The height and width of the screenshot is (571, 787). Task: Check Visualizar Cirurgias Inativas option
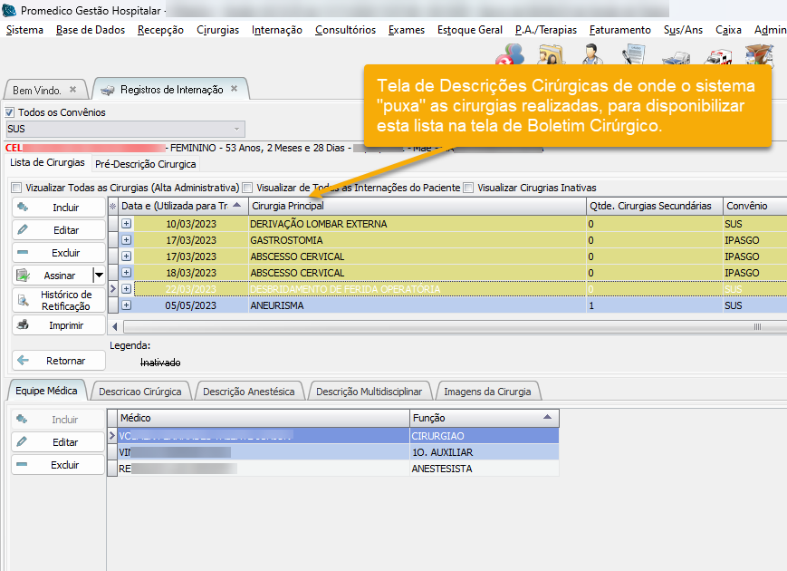click(x=468, y=188)
